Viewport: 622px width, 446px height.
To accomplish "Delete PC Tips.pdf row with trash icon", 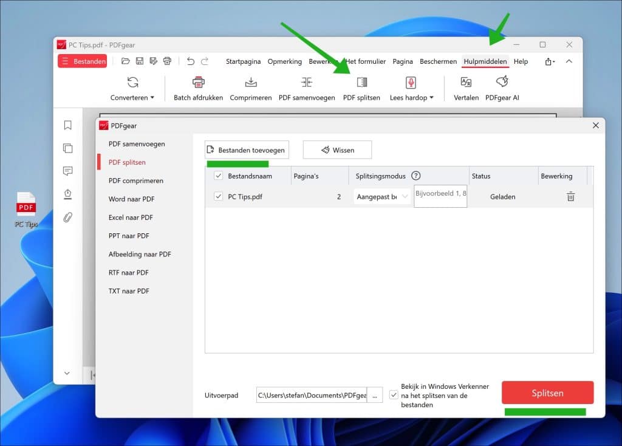I will tap(570, 196).
